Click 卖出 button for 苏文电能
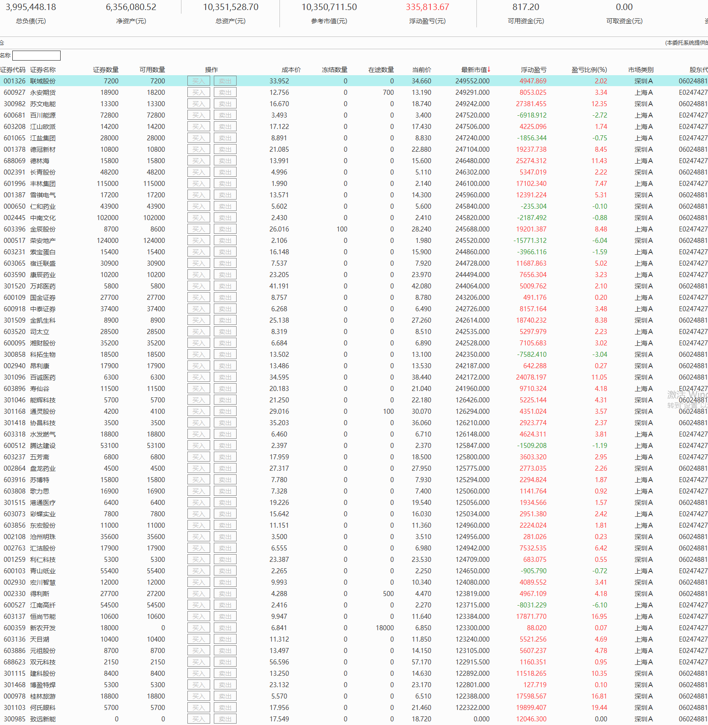This screenshot has width=708, height=725. click(x=225, y=104)
